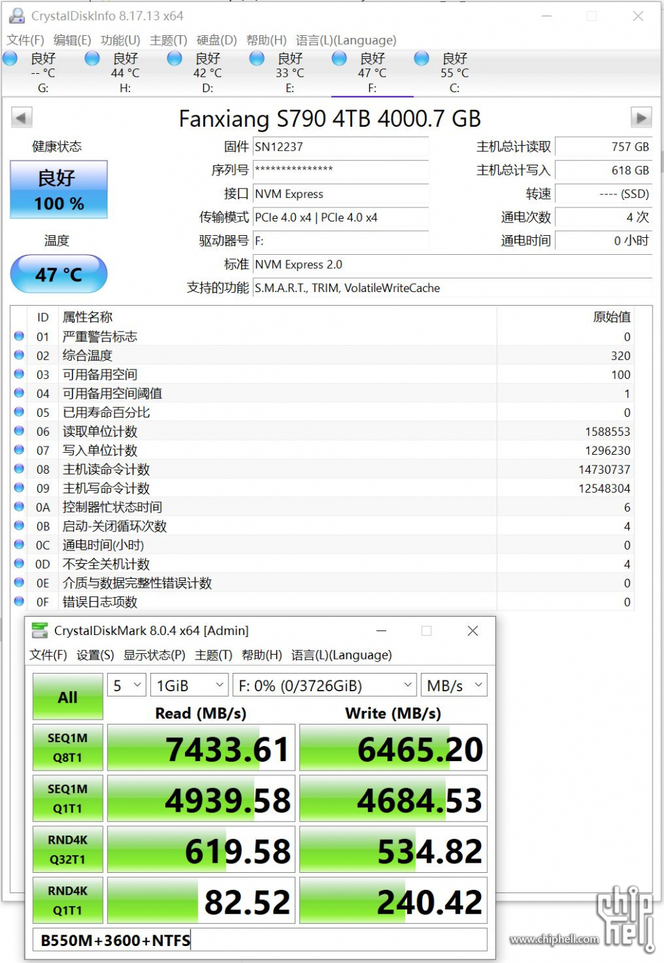Open test size dropdown 1GiB
This screenshot has height=963, width=664.
click(189, 685)
